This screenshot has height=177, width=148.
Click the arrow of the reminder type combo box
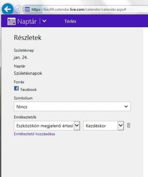(x=77, y=126)
